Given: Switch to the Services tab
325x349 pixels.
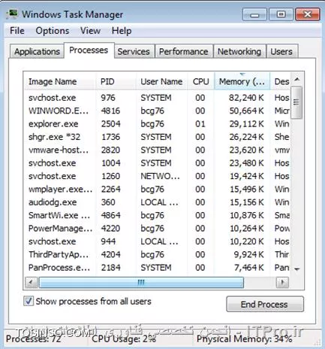Looking at the screenshot, I should point(134,52).
